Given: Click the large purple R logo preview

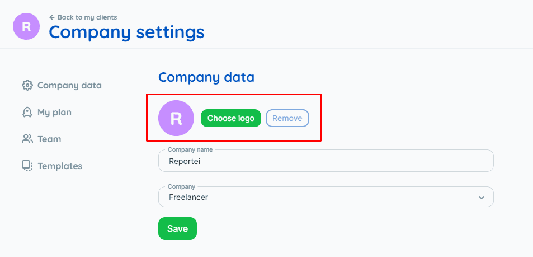Looking at the screenshot, I should tap(176, 118).
